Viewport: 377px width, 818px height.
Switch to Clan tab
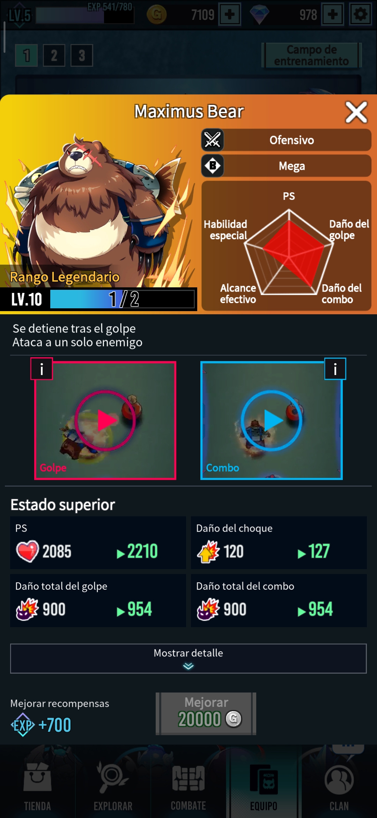339,785
